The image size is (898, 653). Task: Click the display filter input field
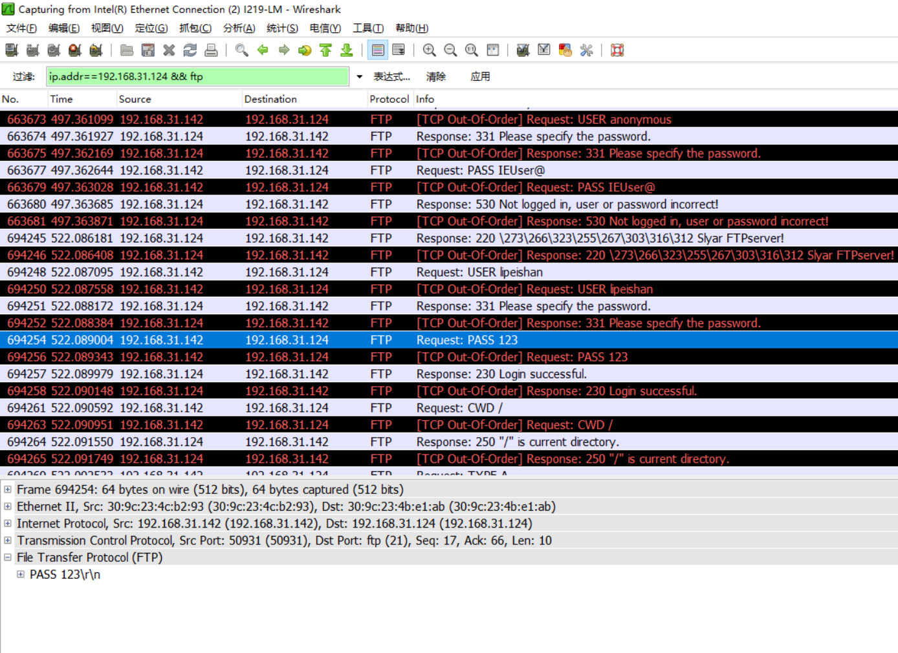click(197, 77)
